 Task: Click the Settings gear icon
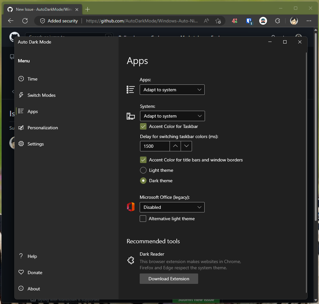click(x=21, y=144)
